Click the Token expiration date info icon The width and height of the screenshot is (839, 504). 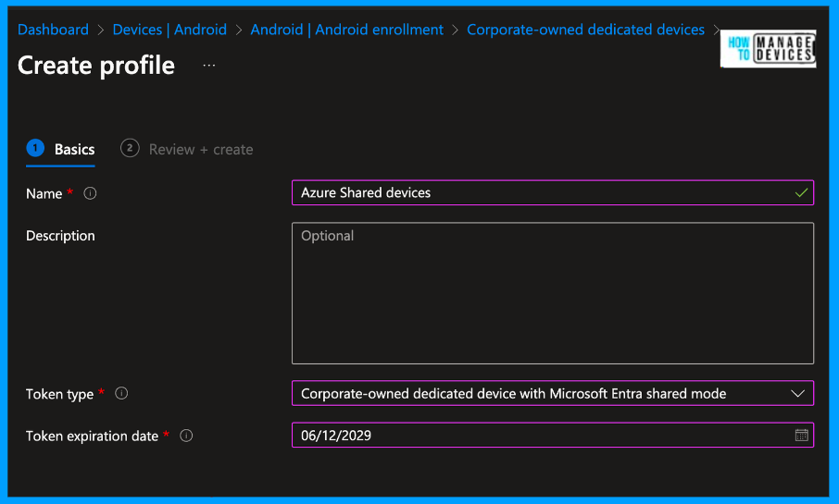point(186,436)
